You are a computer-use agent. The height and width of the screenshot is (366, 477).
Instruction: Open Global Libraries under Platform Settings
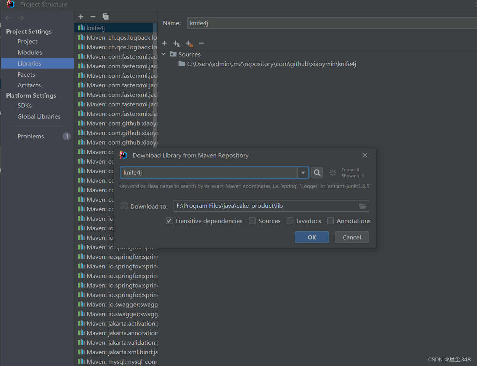(39, 116)
